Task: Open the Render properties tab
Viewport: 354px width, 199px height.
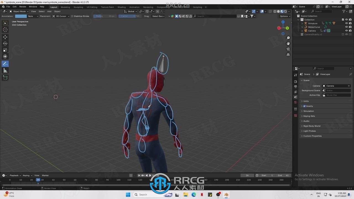Action: pyautogui.click(x=296, y=82)
